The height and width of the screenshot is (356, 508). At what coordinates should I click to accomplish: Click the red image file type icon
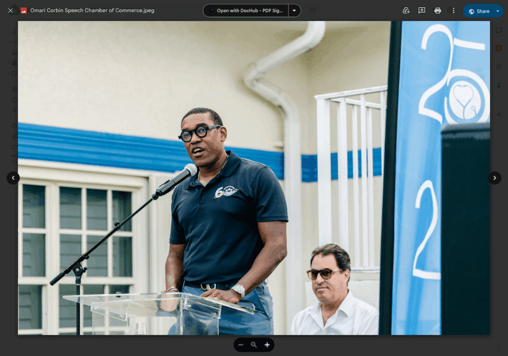tap(24, 11)
